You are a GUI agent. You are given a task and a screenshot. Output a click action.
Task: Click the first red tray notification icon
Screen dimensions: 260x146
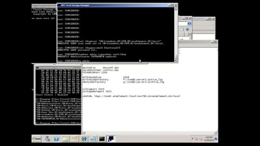(x=197, y=139)
